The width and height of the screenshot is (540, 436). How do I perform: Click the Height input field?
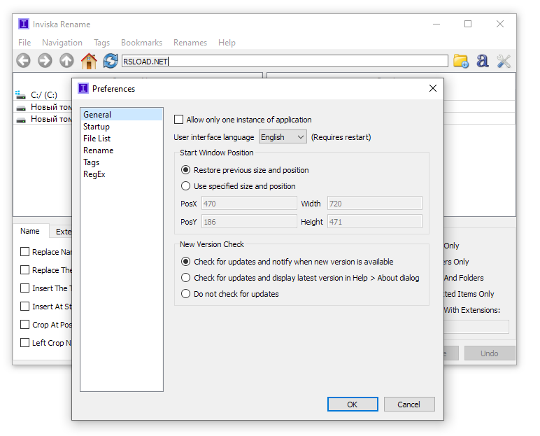click(x=375, y=222)
